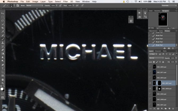
Task: Select the Rectangle shape tool
Action: [x=3, y=76]
